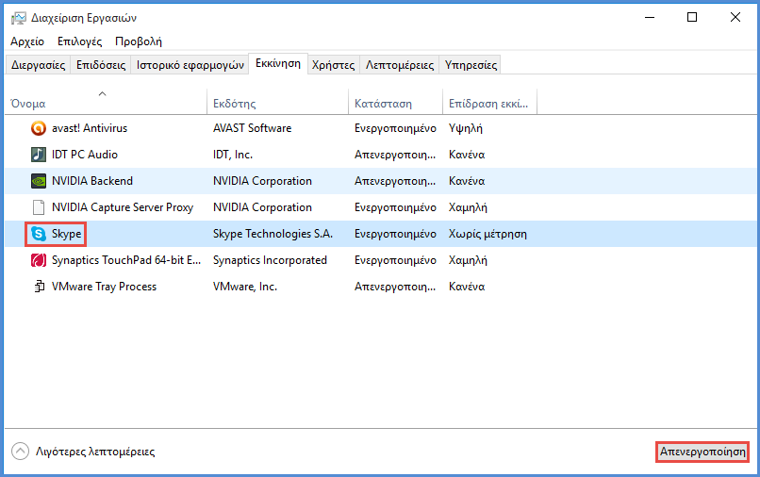The height and width of the screenshot is (477, 760).
Task: Switch to the Ιστορικό εφαρμογών tab
Action: pos(190,65)
